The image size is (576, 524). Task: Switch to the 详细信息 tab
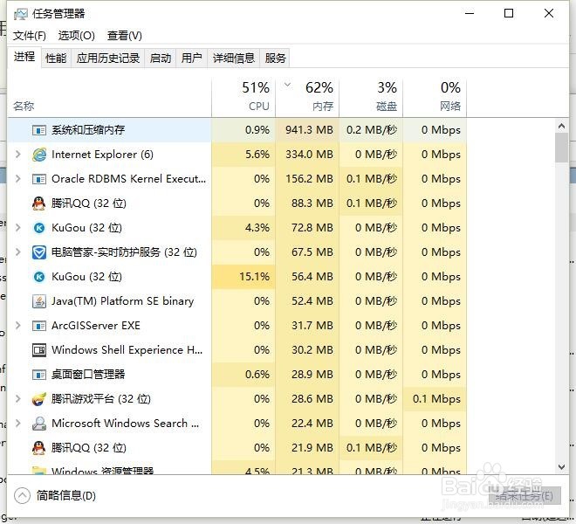pyautogui.click(x=234, y=59)
